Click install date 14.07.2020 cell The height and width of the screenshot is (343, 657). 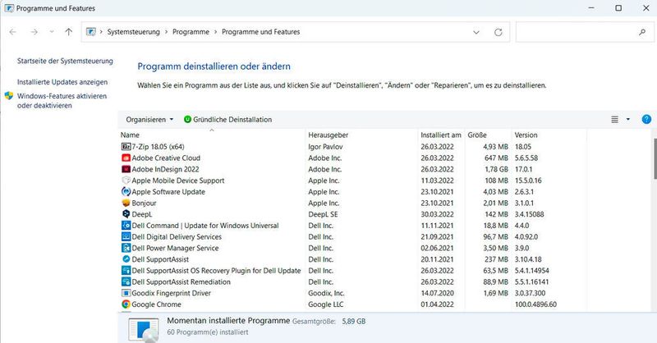point(437,293)
